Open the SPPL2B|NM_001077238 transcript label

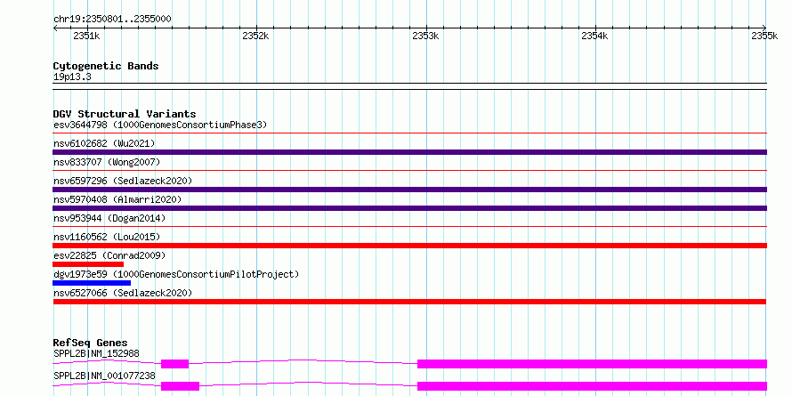104,376
